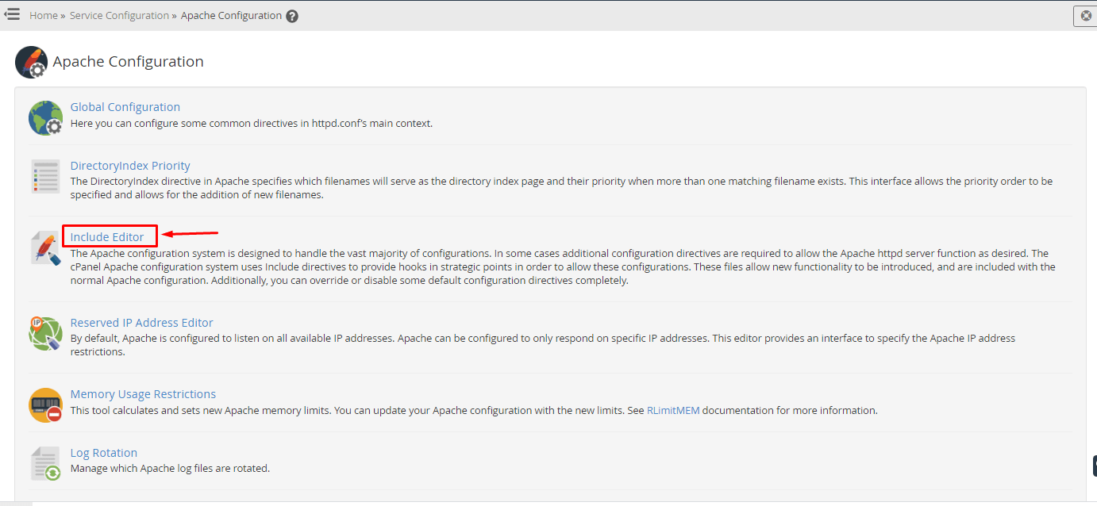Open the Reserved IP Address Editor link

[x=142, y=323]
